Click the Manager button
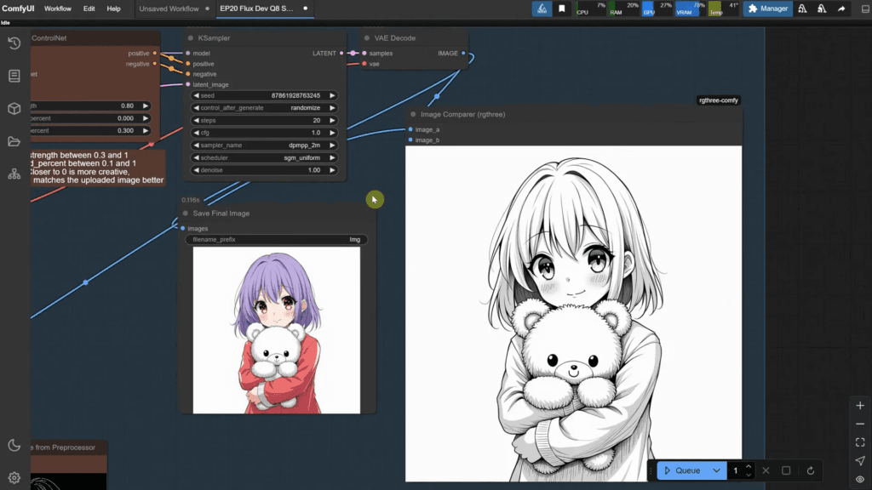The image size is (872, 490). (767, 9)
